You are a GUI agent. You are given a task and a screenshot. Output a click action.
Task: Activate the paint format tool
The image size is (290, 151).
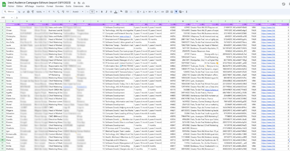33,12
